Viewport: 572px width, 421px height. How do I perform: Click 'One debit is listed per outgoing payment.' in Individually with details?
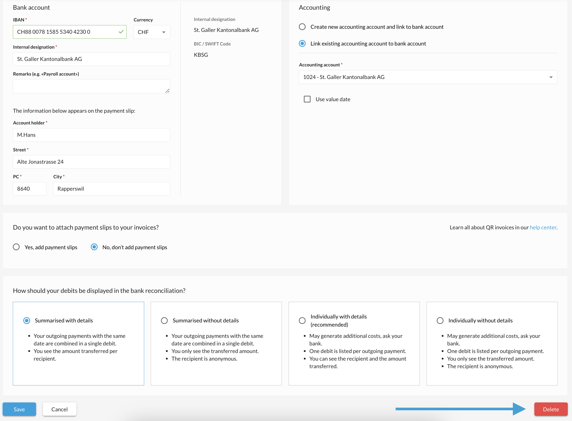(358, 351)
